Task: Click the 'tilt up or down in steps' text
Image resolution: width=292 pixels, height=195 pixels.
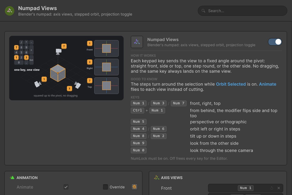Action: (213, 136)
